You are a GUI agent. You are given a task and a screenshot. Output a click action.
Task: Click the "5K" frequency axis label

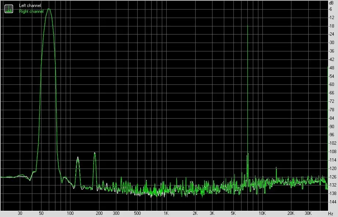pyautogui.click(x=233, y=213)
